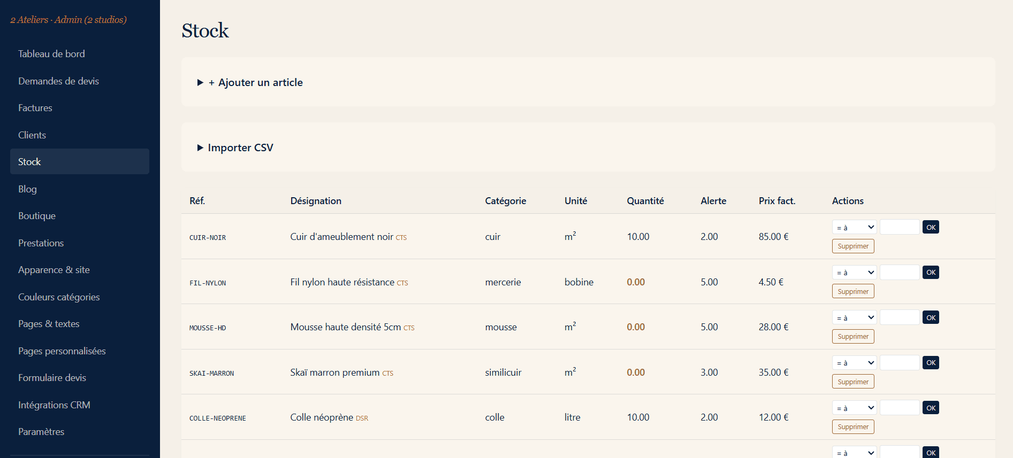
Task: Confirm with OK on the CUIR-NOIR row
Action: pyautogui.click(x=931, y=227)
